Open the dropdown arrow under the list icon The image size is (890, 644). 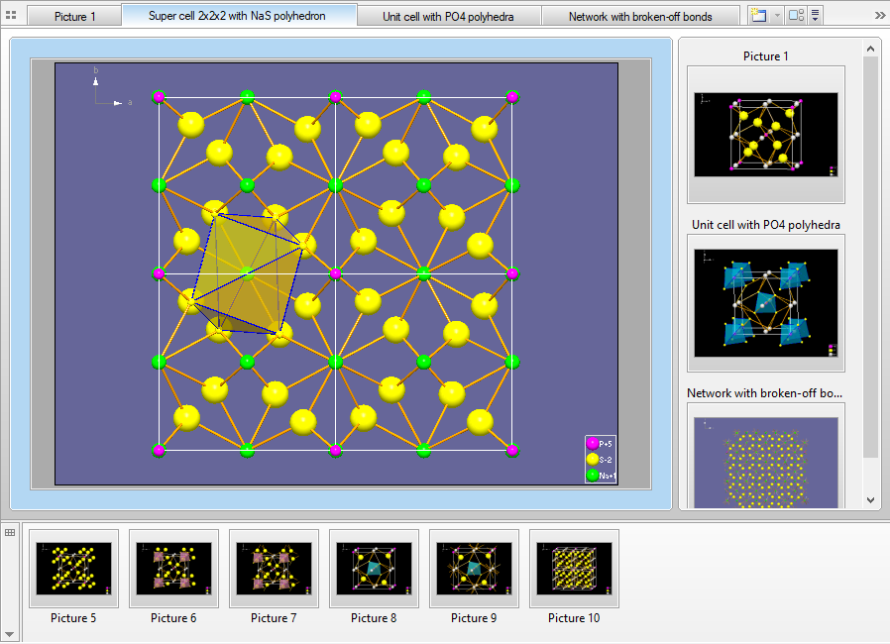tap(816, 20)
